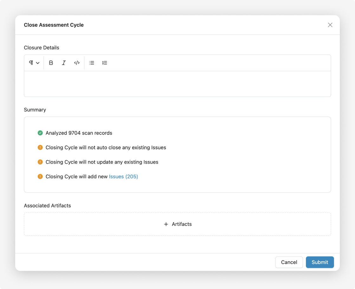Click warning icon beside 'will not auto close'
Image resolution: width=355 pixels, height=289 pixels.
coord(40,147)
